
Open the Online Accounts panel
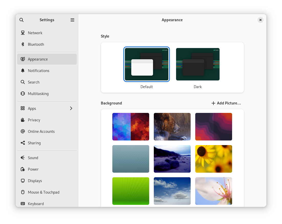[x=41, y=132]
